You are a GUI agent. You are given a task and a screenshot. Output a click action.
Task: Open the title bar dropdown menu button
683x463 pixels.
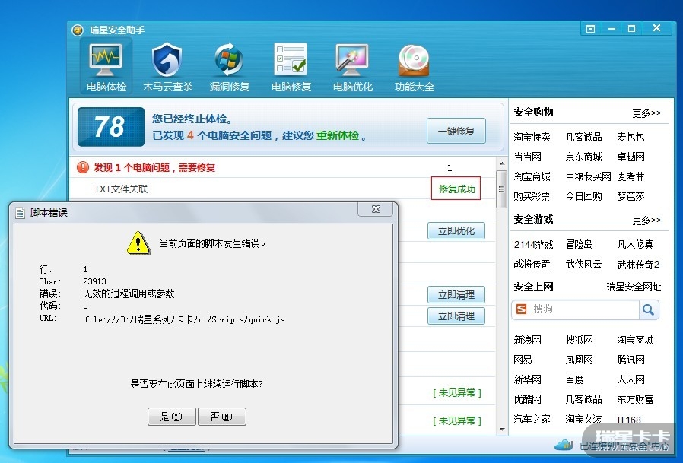(x=591, y=29)
